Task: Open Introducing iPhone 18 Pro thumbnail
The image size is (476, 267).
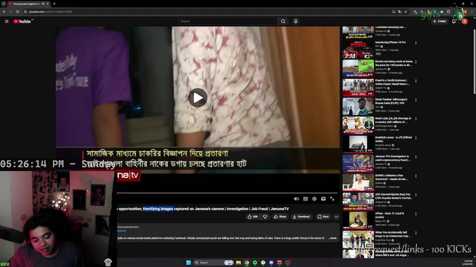Action: (x=358, y=49)
